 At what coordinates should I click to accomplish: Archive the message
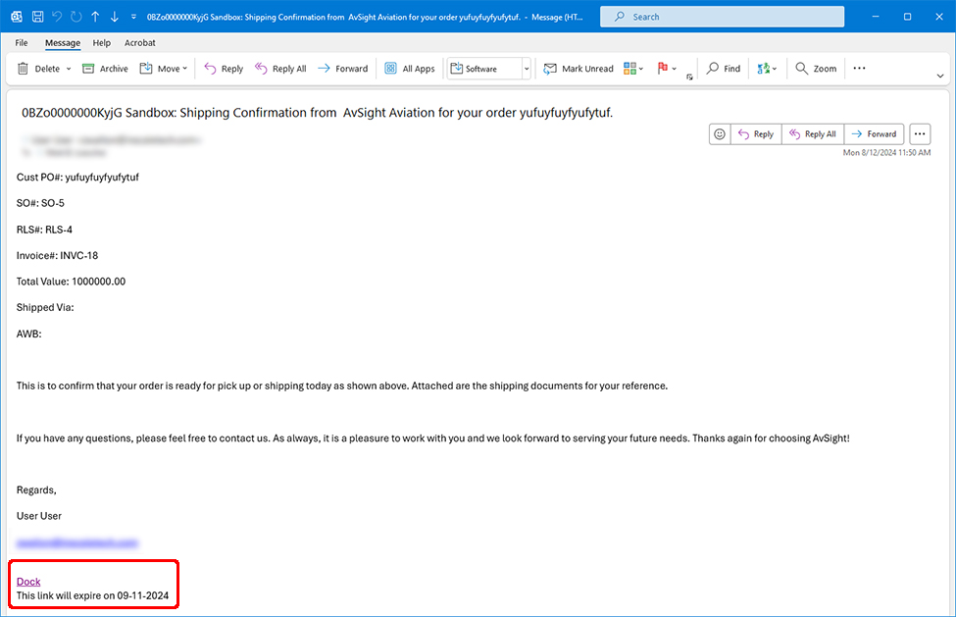pyautogui.click(x=104, y=68)
